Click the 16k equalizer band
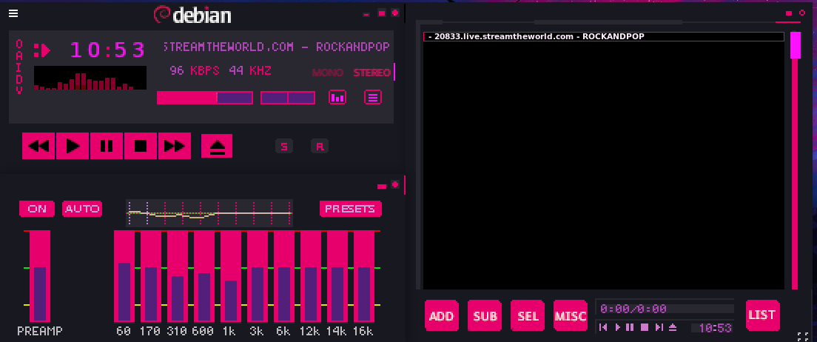The width and height of the screenshot is (817, 342). tap(364, 276)
